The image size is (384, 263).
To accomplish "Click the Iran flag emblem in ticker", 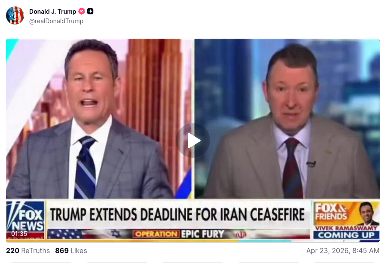I will click(241, 235).
